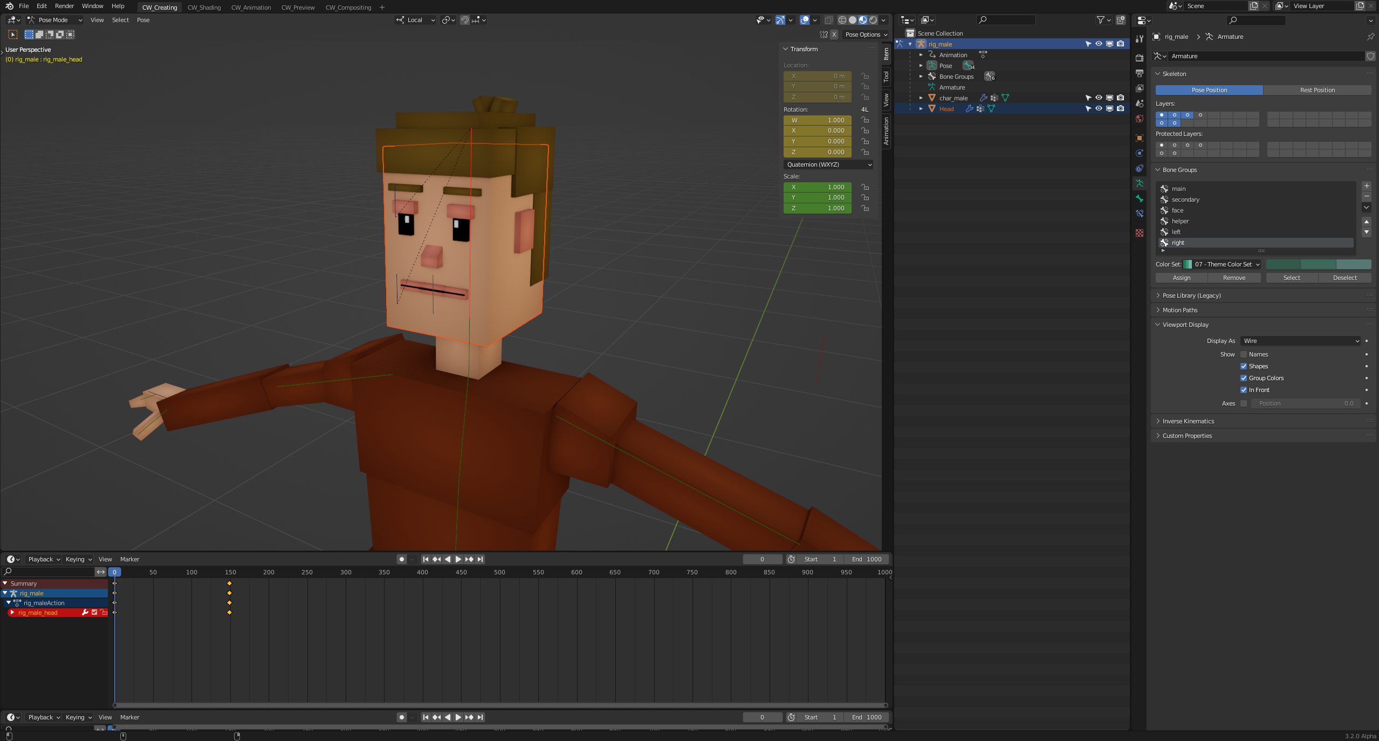1379x741 pixels.
Task: Open the Physics properties tab icon
Action: (x=1139, y=153)
